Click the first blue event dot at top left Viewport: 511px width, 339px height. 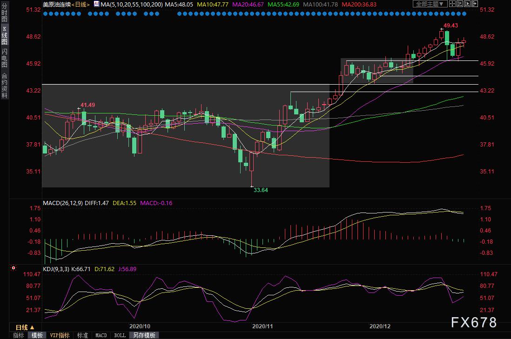point(45,13)
